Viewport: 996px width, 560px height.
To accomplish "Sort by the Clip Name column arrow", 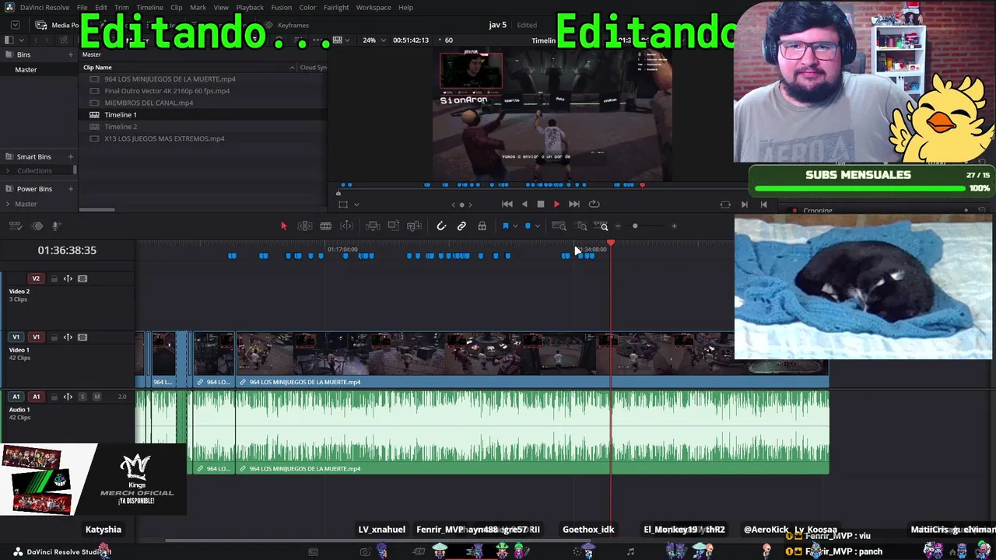I will pos(293,68).
